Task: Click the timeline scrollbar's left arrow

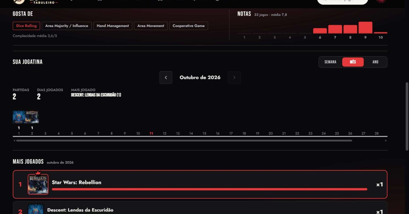Action: click(14, 141)
